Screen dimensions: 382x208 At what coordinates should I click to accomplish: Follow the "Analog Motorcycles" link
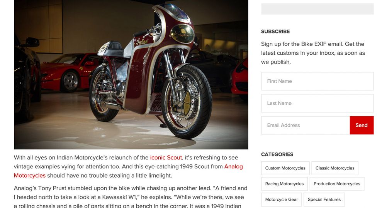(233, 166)
